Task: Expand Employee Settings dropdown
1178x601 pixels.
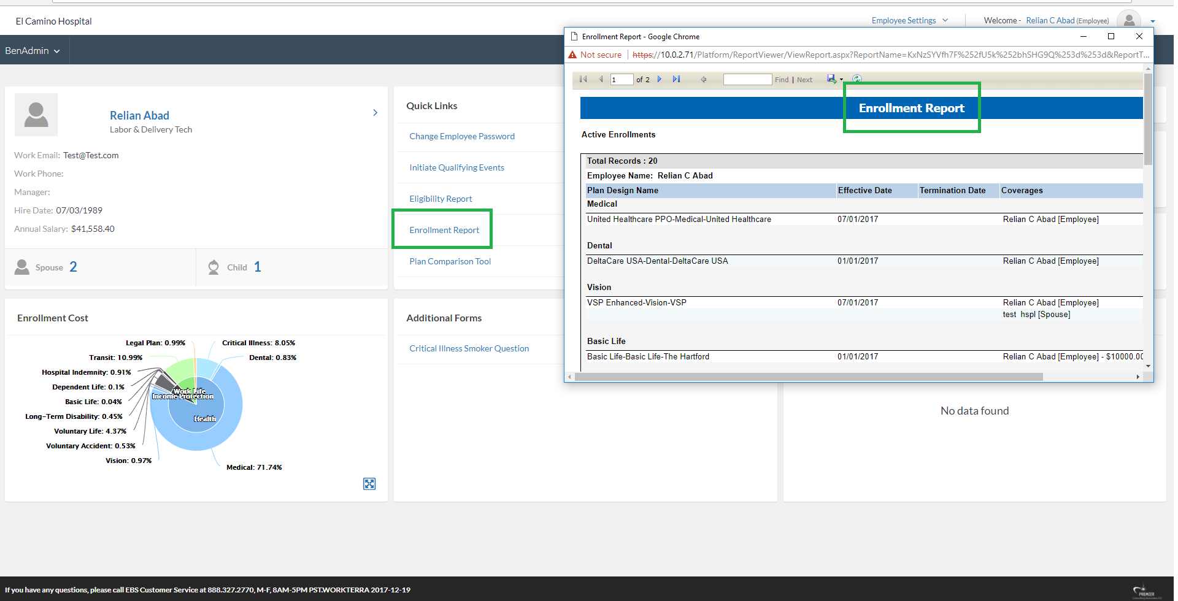Action: [x=909, y=20]
